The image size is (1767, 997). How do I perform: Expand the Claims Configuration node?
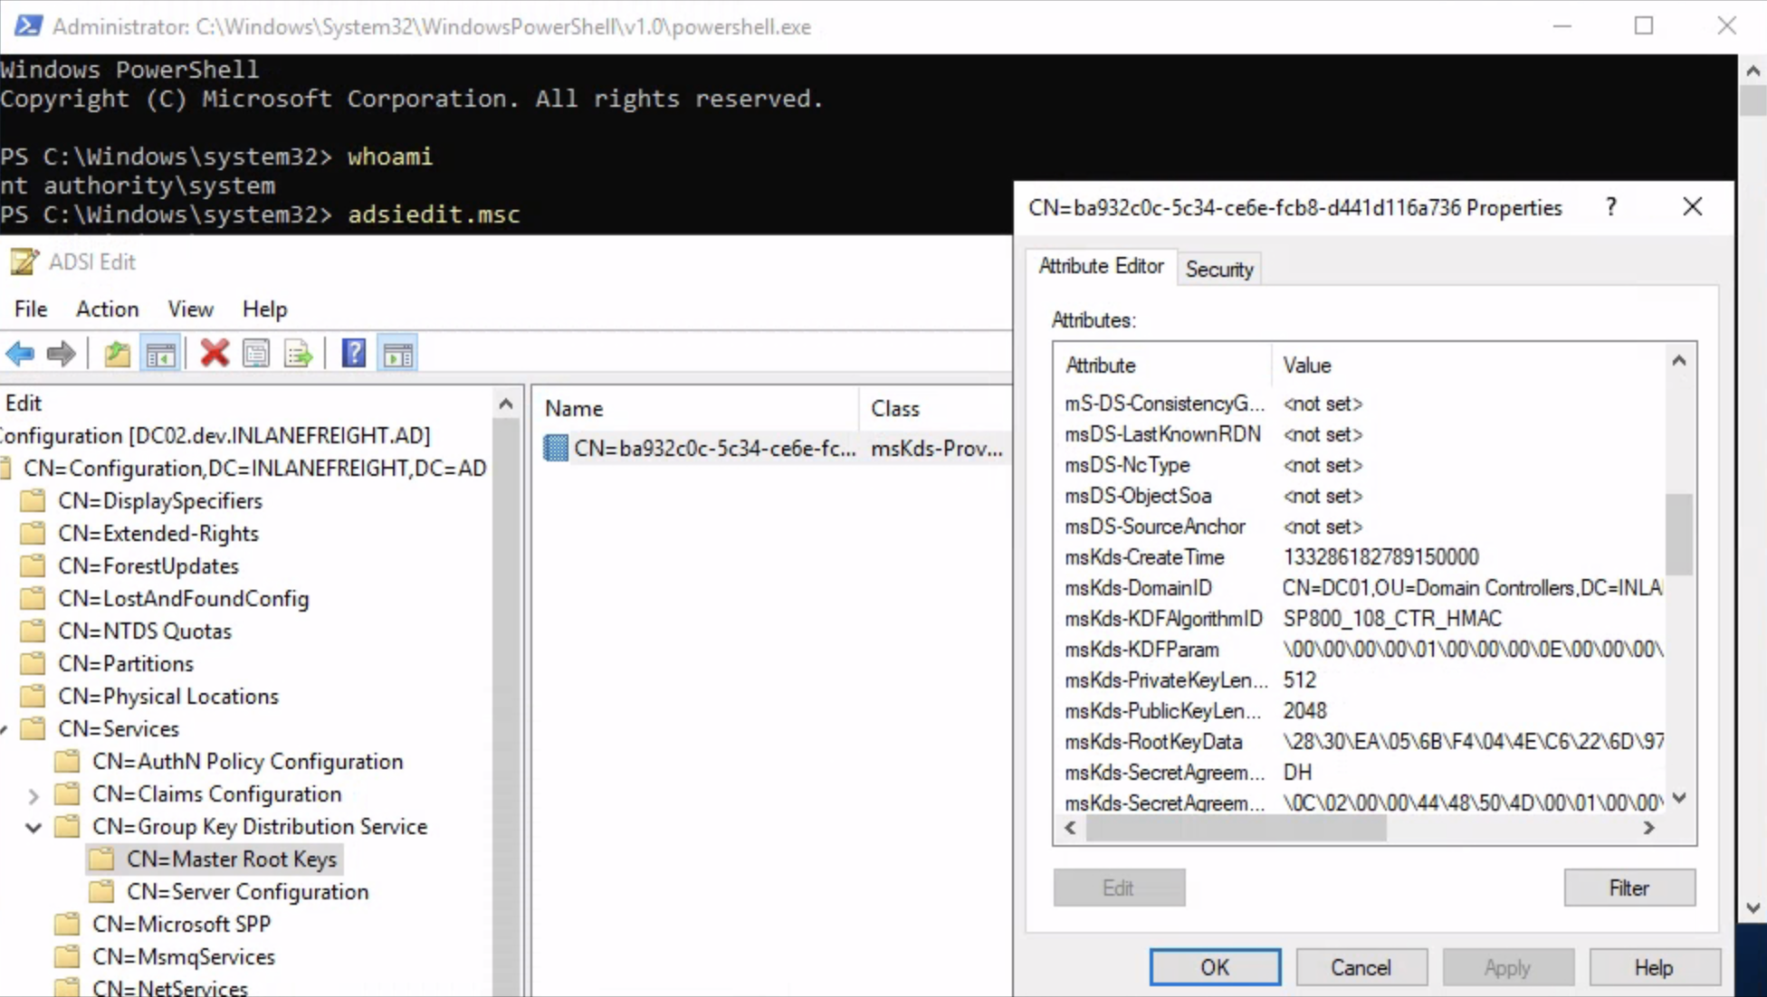click(x=33, y=795)
